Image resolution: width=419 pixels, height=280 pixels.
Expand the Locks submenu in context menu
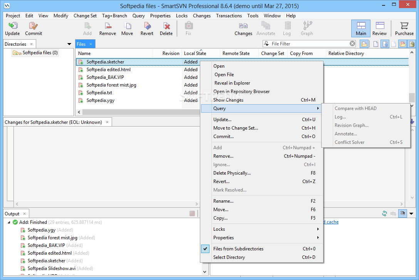[261, 229]
